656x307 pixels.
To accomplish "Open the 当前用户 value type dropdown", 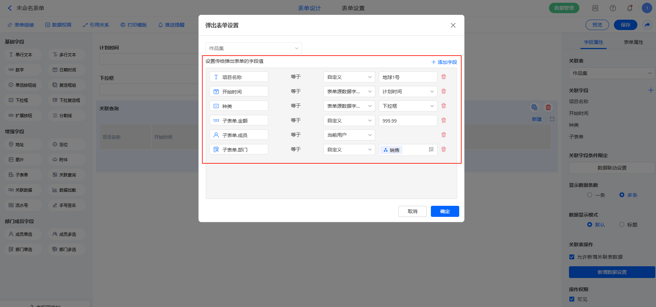I will [349, 135].
